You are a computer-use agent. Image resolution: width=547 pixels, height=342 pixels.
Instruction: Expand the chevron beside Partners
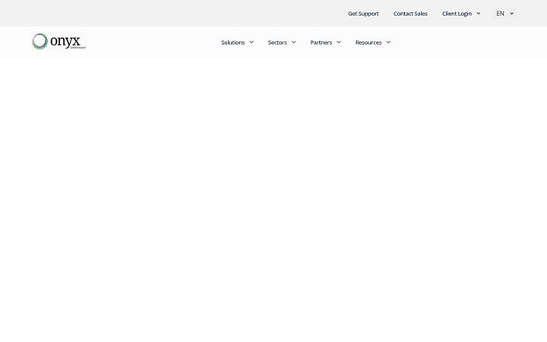(x=338, y=43)
